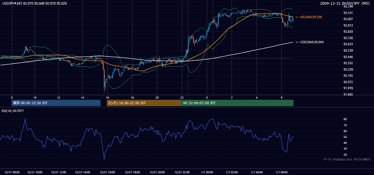
Task: Click price axis value 93.007
Action: pos(348,19)
